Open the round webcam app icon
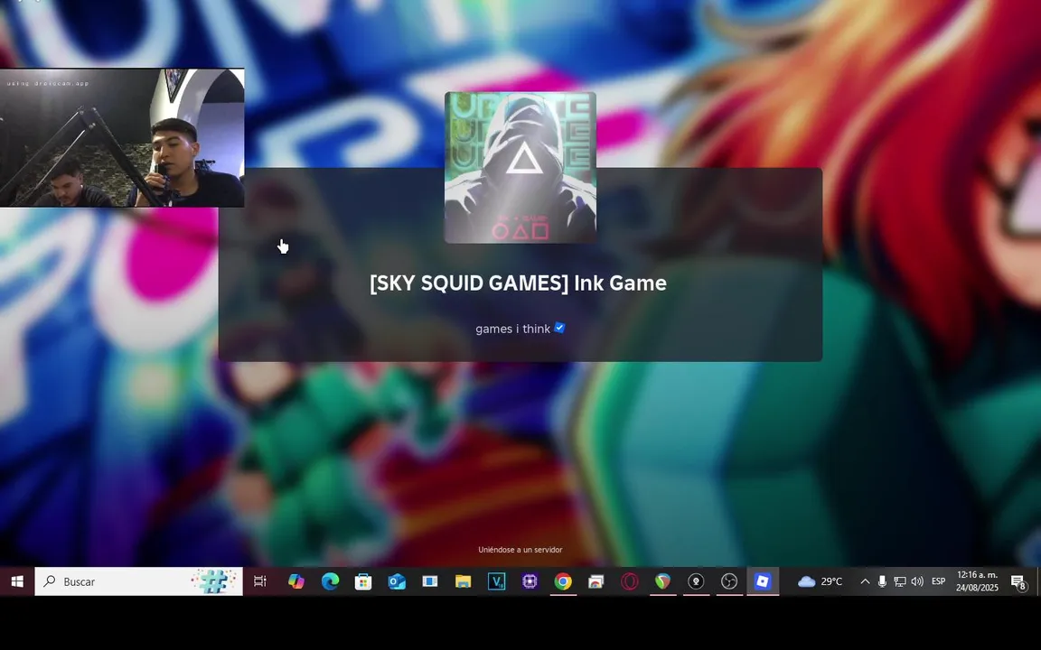The image size is (1041, 650). point(696,581)
